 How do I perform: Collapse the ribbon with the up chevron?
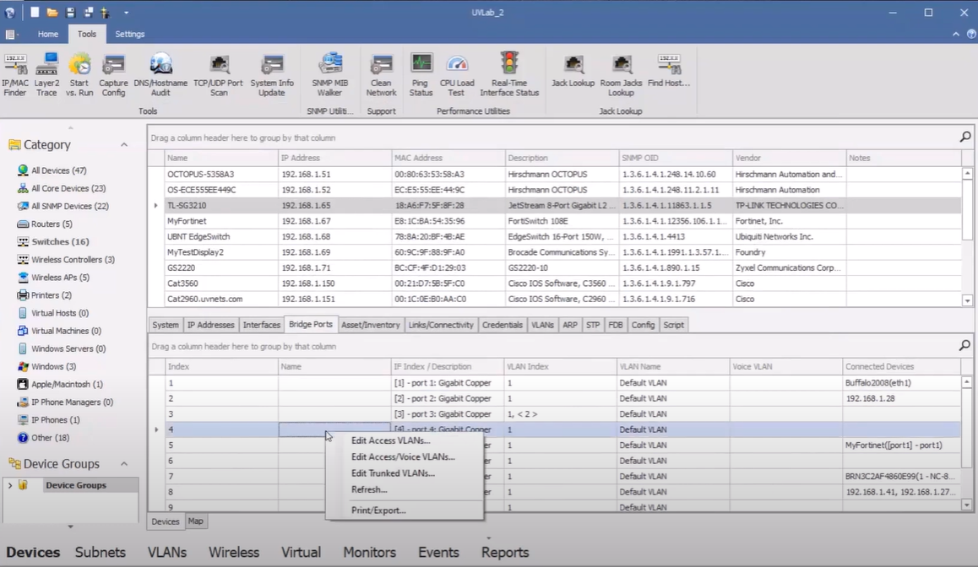tap(955, 35)
